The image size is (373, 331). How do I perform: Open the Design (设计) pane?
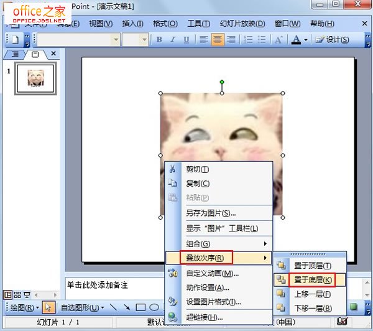[x=332, y=40]
